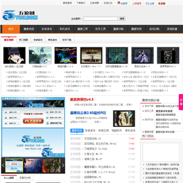Open the 新冥界契约v4.3 thumbnail image
183x183 pixels.
tap(168, 55)
